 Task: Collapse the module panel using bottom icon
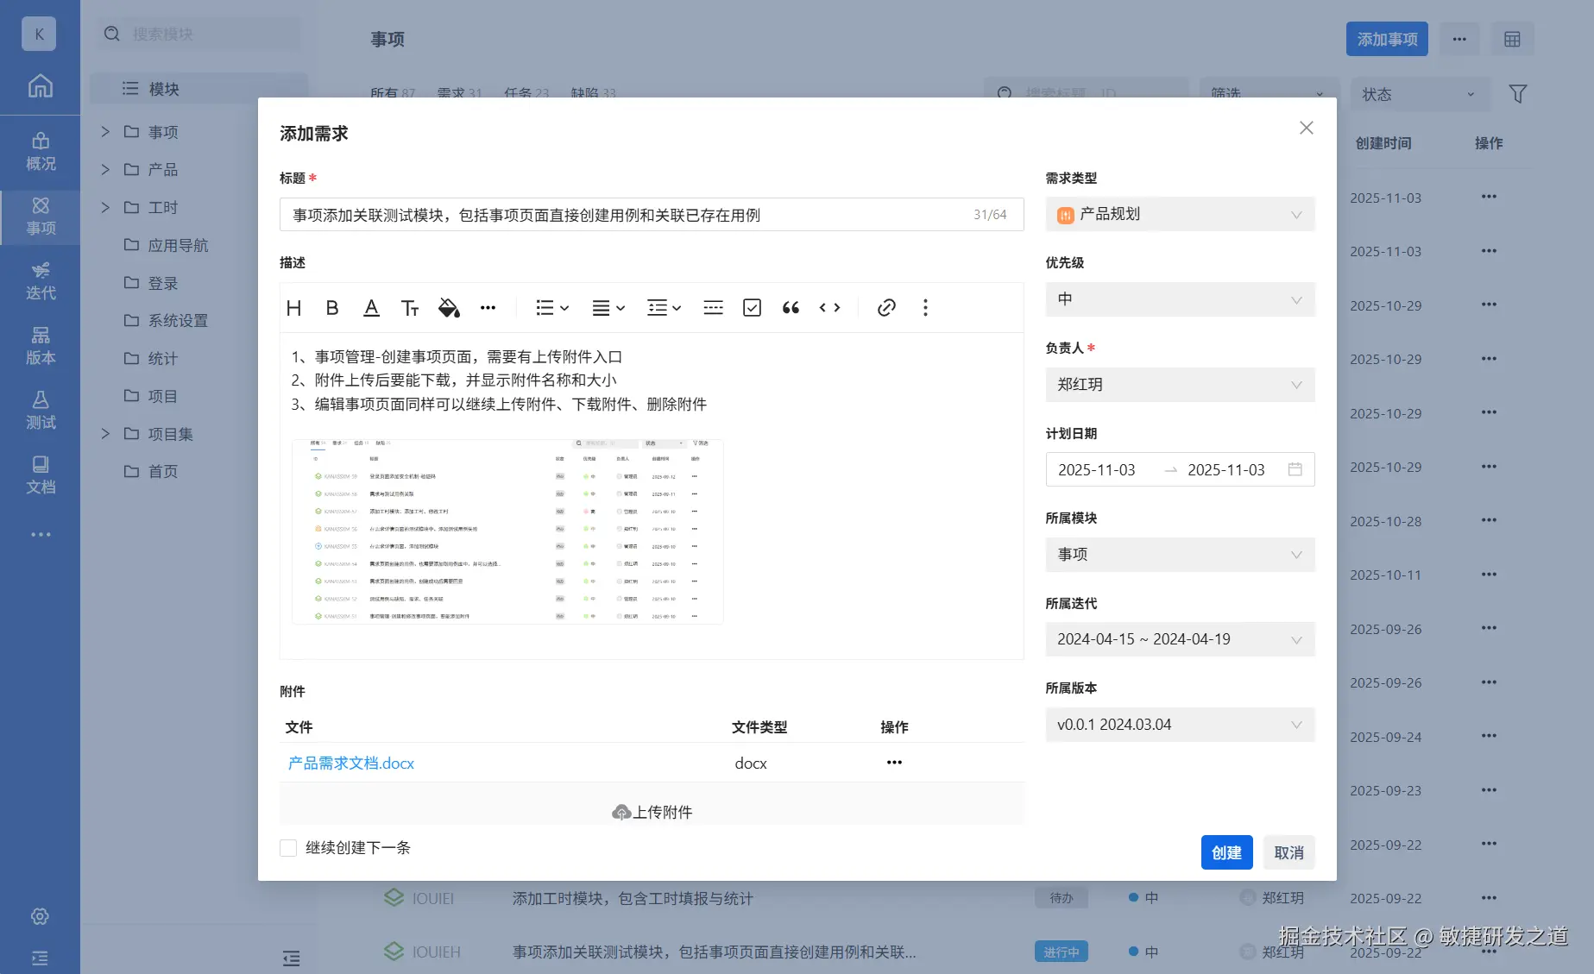click(292, 958)
